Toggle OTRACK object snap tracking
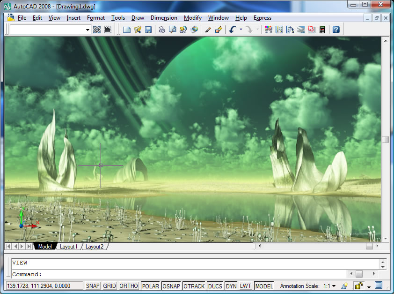 coord(194,286)
